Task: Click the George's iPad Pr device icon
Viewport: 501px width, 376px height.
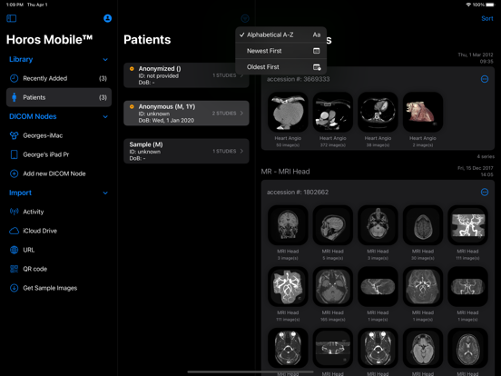Action: click(x=14, y=154)
